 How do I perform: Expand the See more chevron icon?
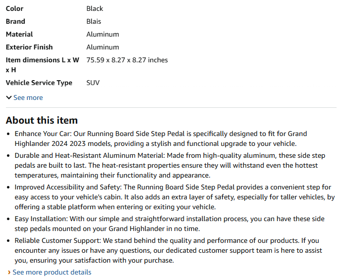tap(9, 98)
